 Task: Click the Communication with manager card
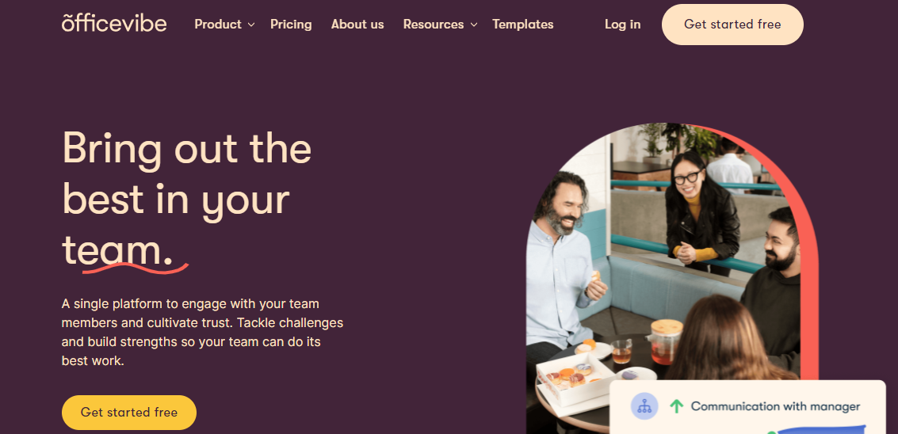click(747, 407)
